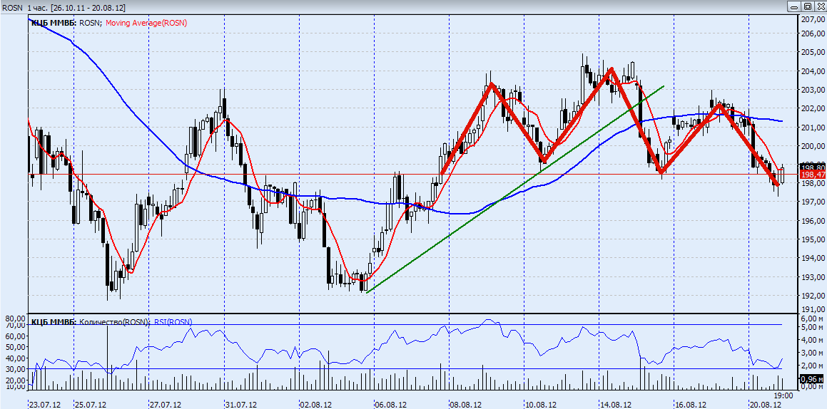Maximize the ROSN chart window
827x409 pixels.
click(807, 6)
